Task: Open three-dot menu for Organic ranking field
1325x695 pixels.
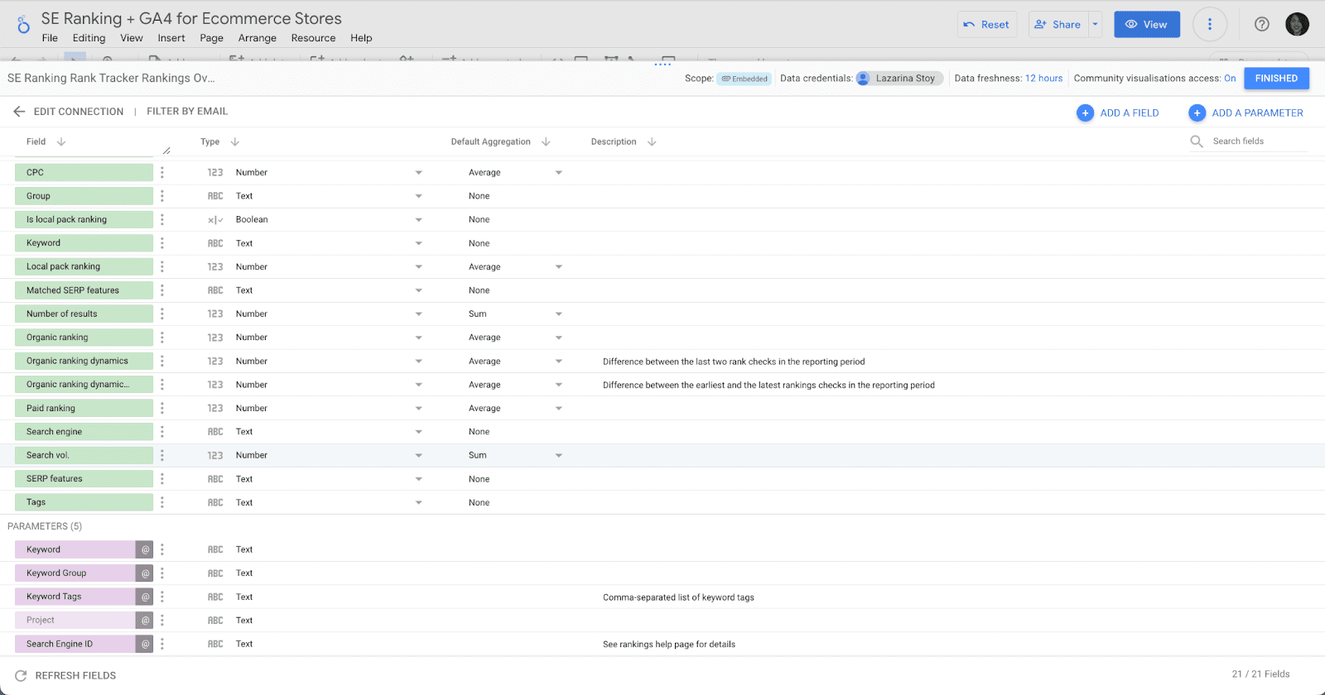Action: (x=162, y=338)
